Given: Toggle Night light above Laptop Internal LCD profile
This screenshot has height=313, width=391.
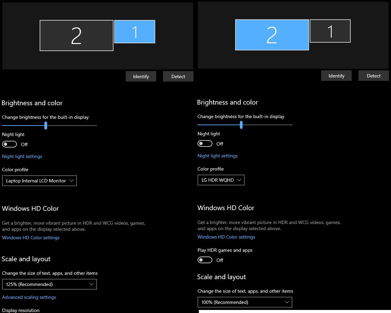Looking at the screenshot, I should pyautogui.click(x=9, y=144).
